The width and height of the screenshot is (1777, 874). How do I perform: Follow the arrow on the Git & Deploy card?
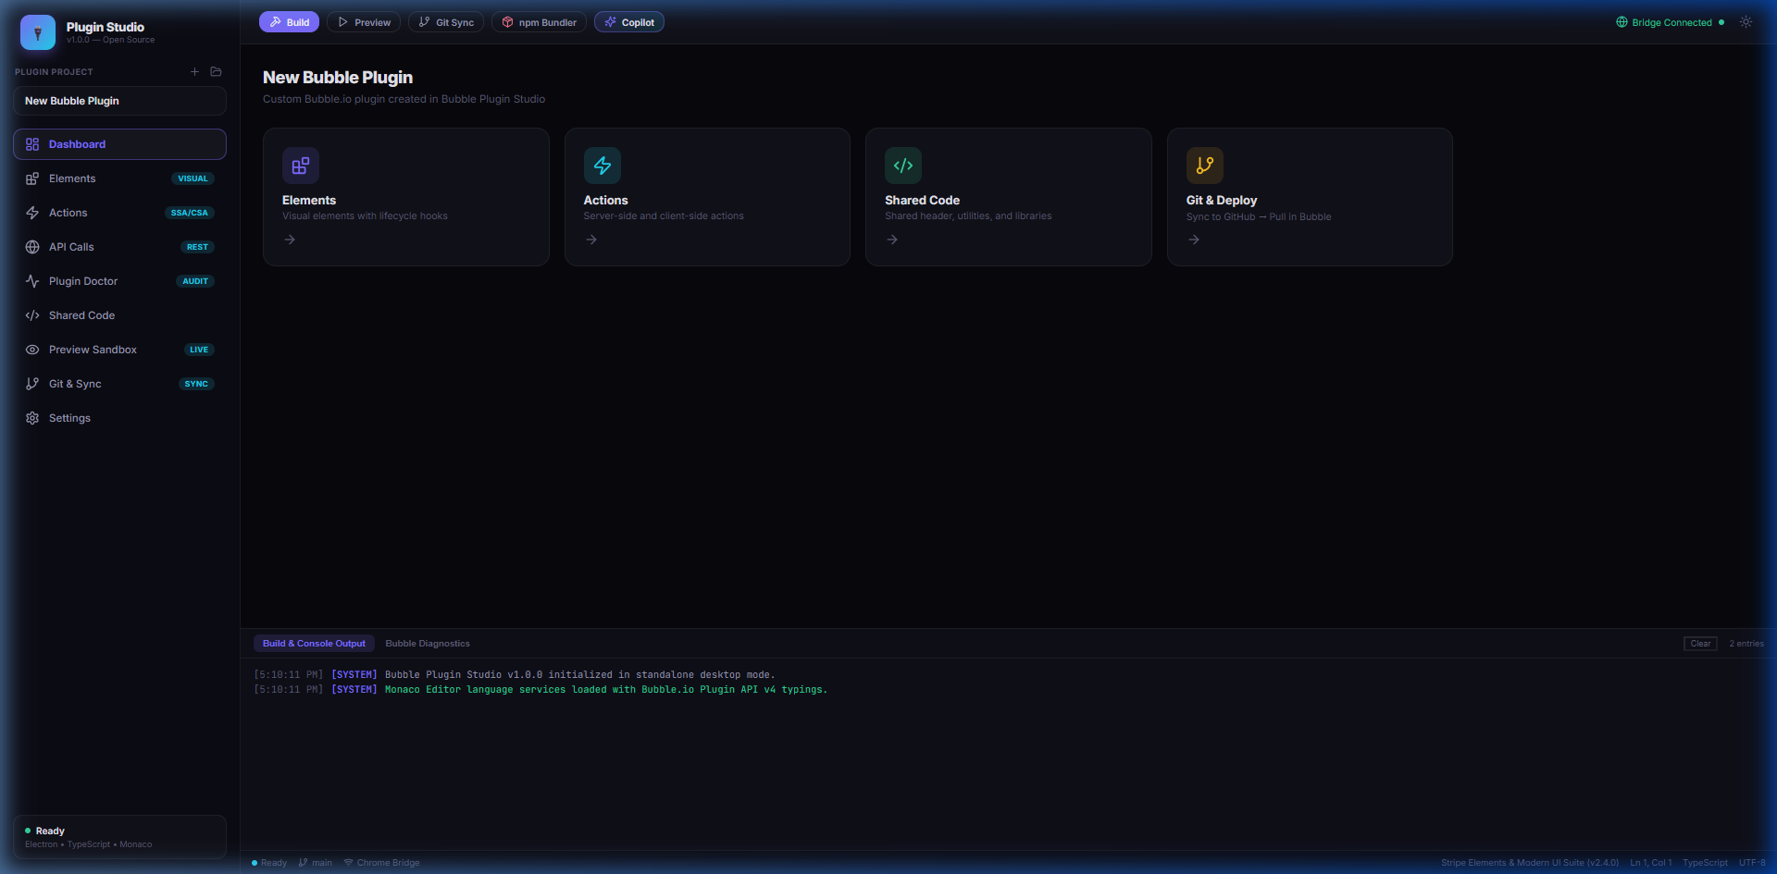(x=1194, y=240)
